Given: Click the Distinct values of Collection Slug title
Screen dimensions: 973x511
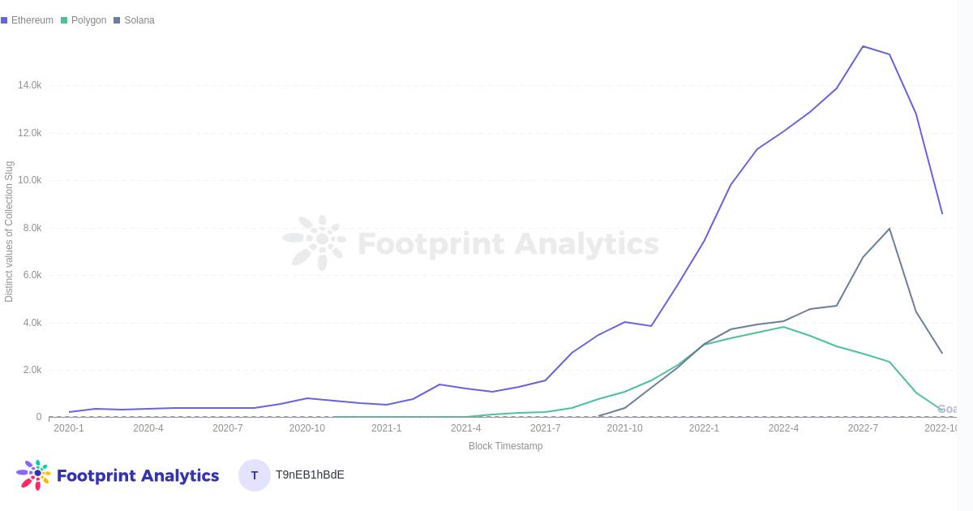Looking at the screenshot, I should [x=9, y=232].
